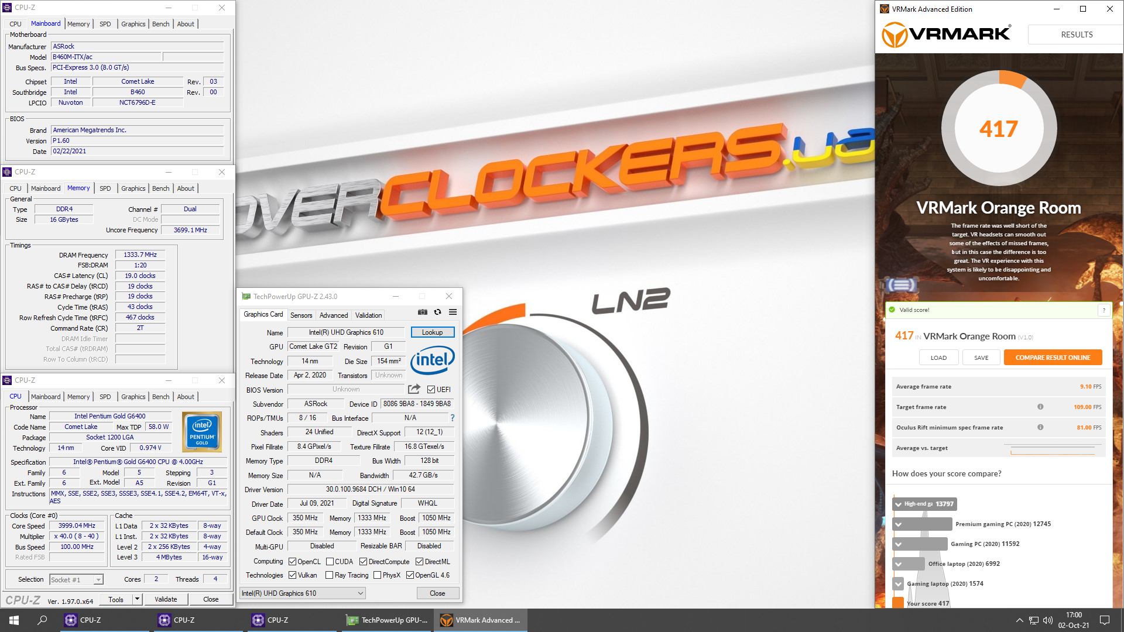
Task: Open the notification center icon
Action: 1105,620
